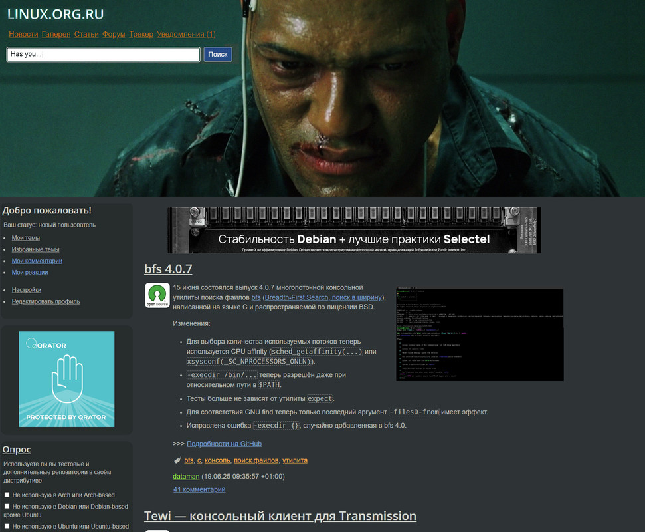The image size is (645, 532).
Task: Click the Selectel Debian ad banner
Action: click(x=354, y=230)
